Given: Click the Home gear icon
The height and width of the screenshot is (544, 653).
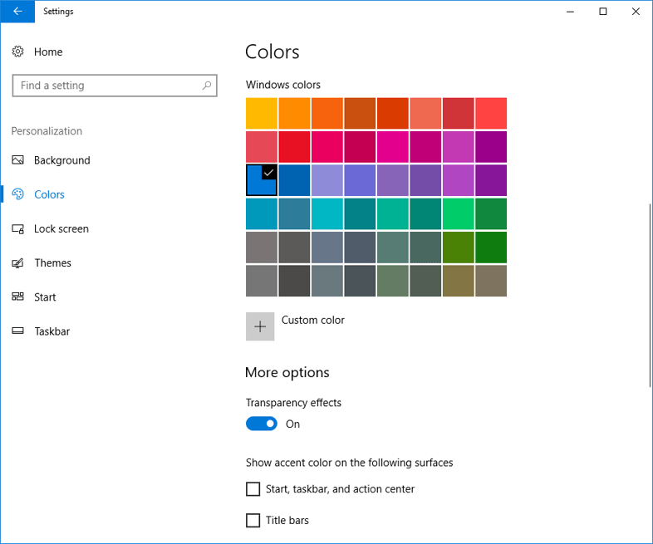Looking at the screenshot, I should tap(17, 51).
